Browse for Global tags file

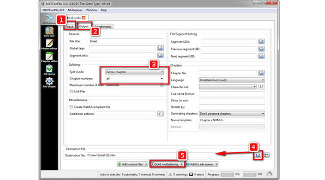click(160, 48)
